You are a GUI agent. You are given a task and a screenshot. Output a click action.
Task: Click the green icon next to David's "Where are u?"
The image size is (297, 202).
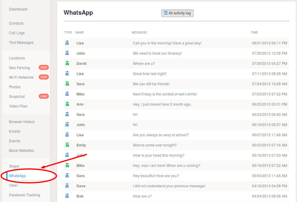67,63
